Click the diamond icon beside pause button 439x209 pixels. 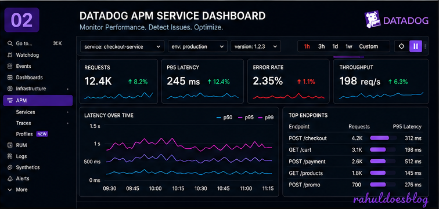point(401,46)
